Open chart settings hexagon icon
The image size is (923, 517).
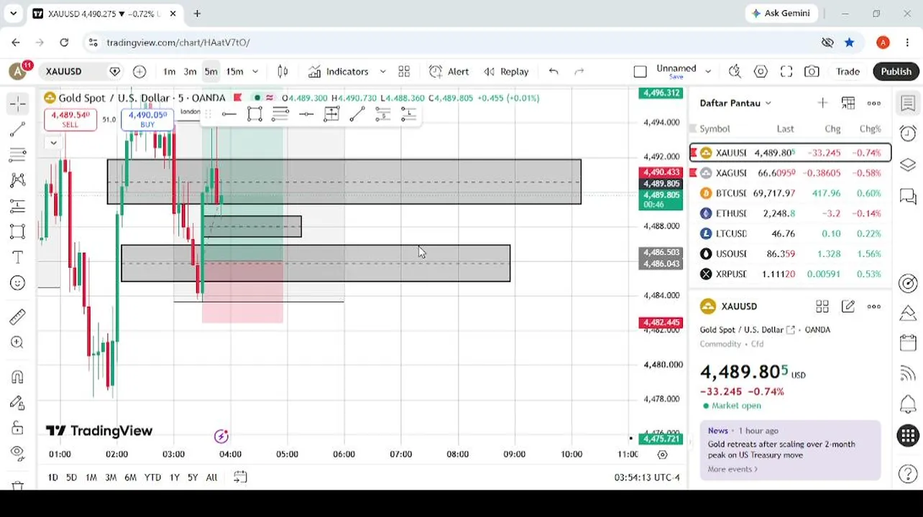pyautogui.click(x=761, y=71)
